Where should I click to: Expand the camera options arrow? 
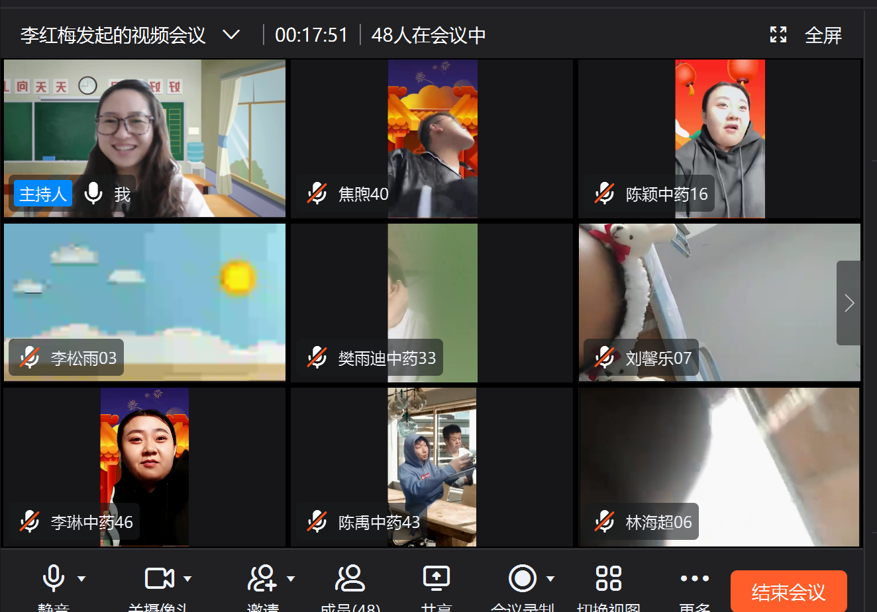pyautogui.click(x=187, y=579)
